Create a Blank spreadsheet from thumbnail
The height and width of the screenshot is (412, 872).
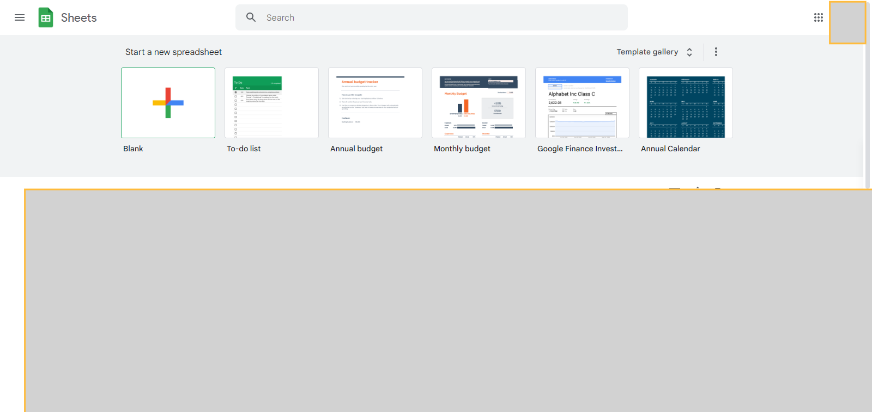(168, 103)
